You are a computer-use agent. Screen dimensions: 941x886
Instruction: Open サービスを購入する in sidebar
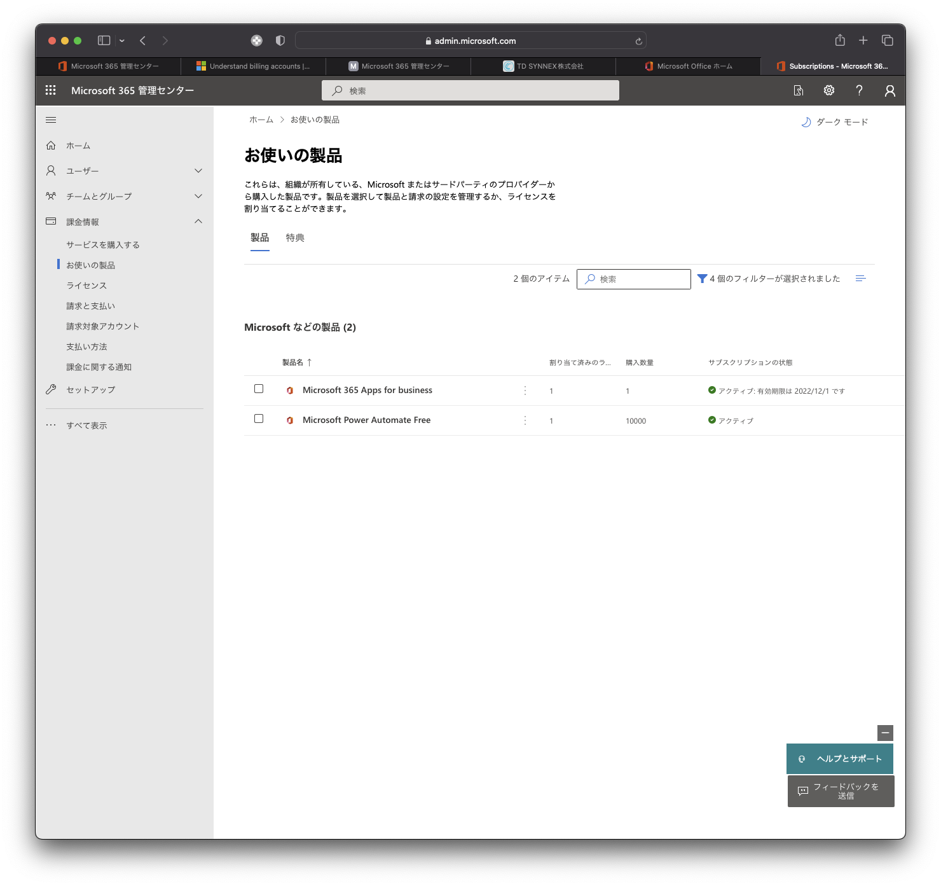(103, 245)
